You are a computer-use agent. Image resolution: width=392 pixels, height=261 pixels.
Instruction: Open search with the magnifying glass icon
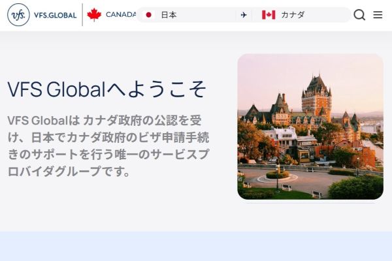pyautogui.click(x=359, y=15)
